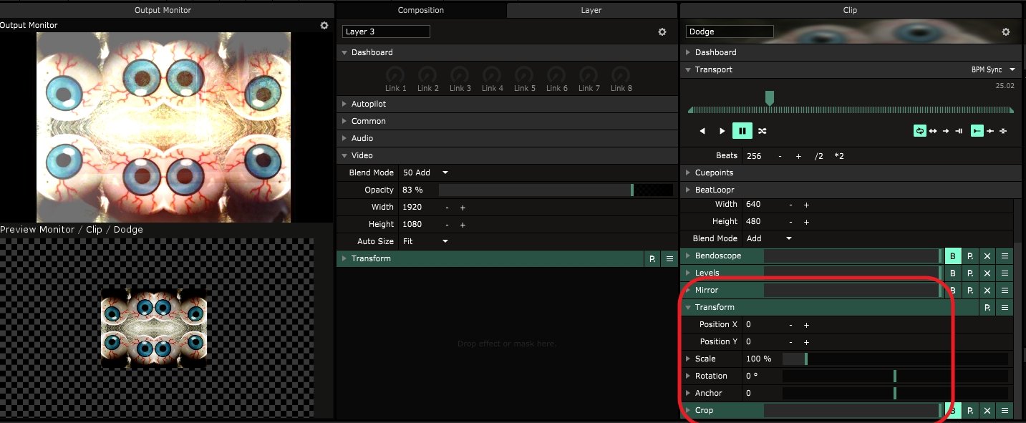1026x423 pixels.
Task: Double the beats with *2 button
Action: (x=839, y=156)
